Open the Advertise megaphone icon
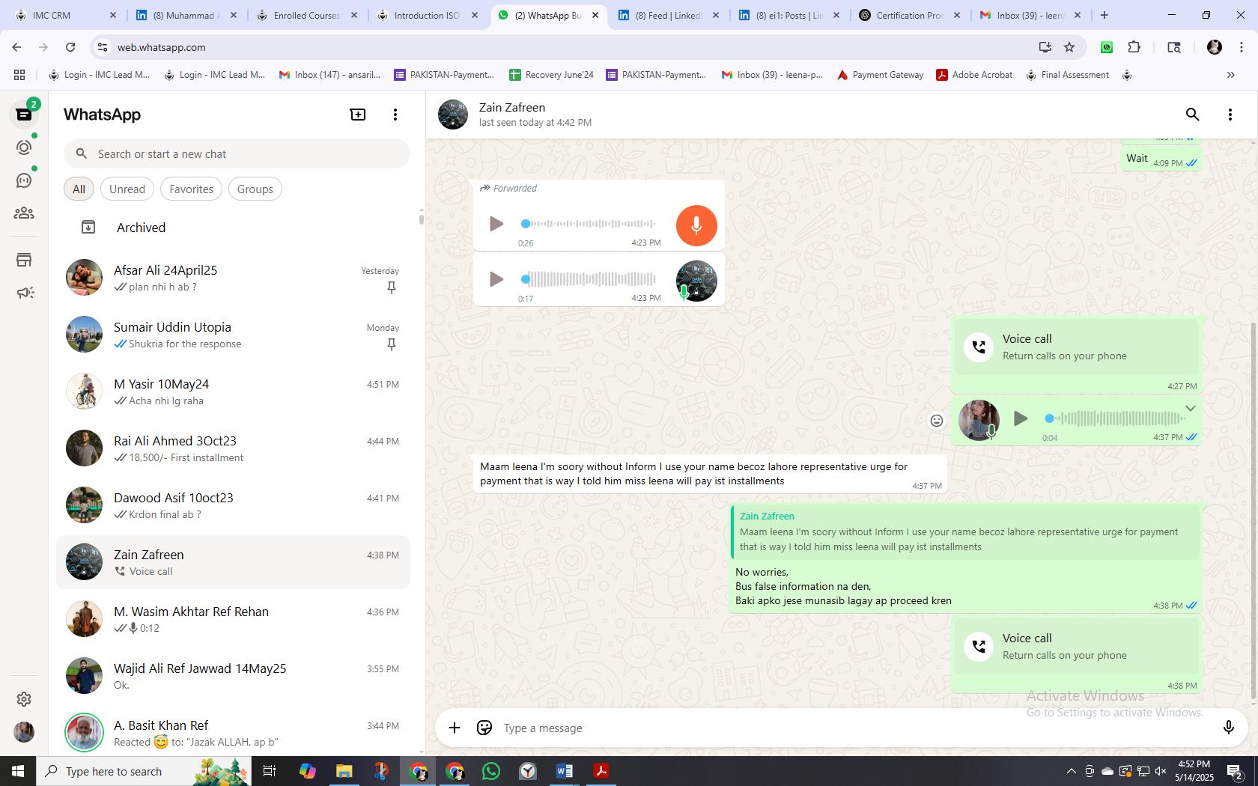Image resolution: width=1258 pixels, height=786 pixels. pos(24,293)
